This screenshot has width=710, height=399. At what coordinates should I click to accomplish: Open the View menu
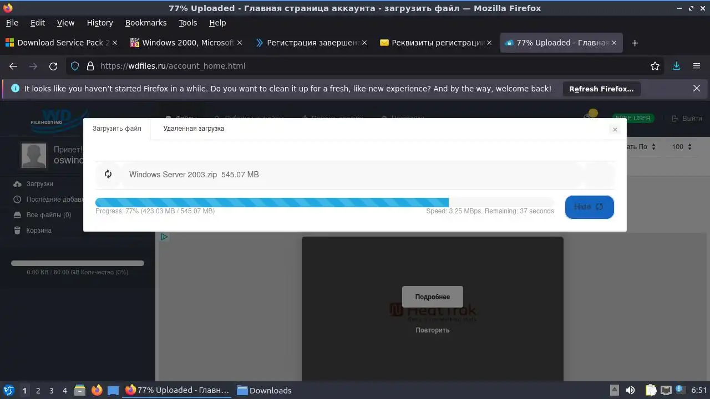pyautogui.click(x=65, y=23)
